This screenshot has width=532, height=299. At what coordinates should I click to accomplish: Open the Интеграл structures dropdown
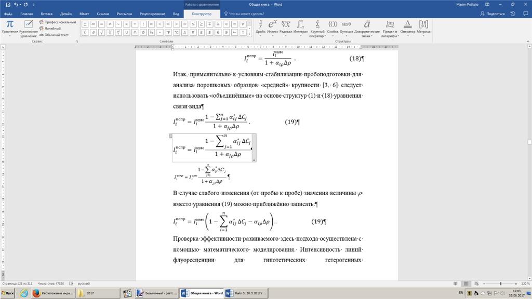coord(300,28)
